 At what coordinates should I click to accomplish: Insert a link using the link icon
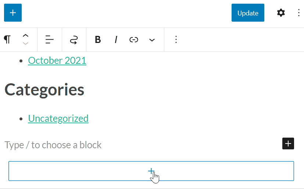click(x=134, y=40)
